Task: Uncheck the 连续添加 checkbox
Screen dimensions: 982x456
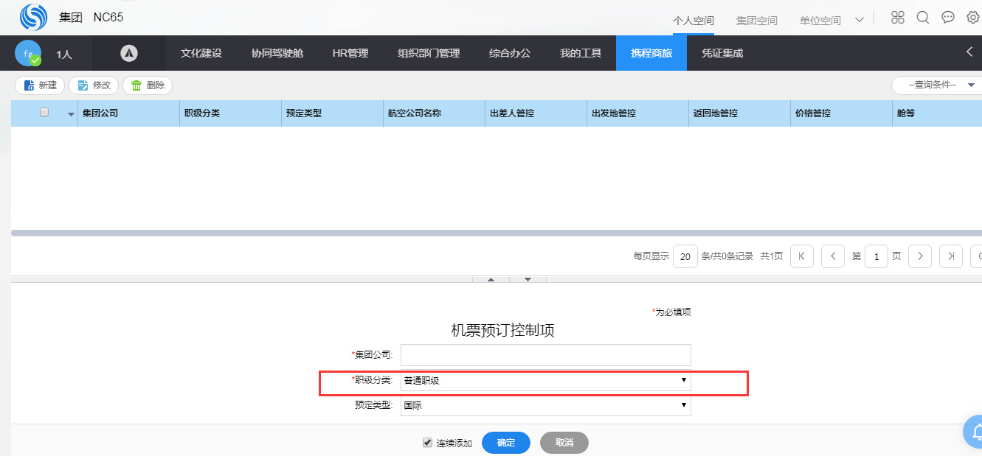Action: click(427, 443)
